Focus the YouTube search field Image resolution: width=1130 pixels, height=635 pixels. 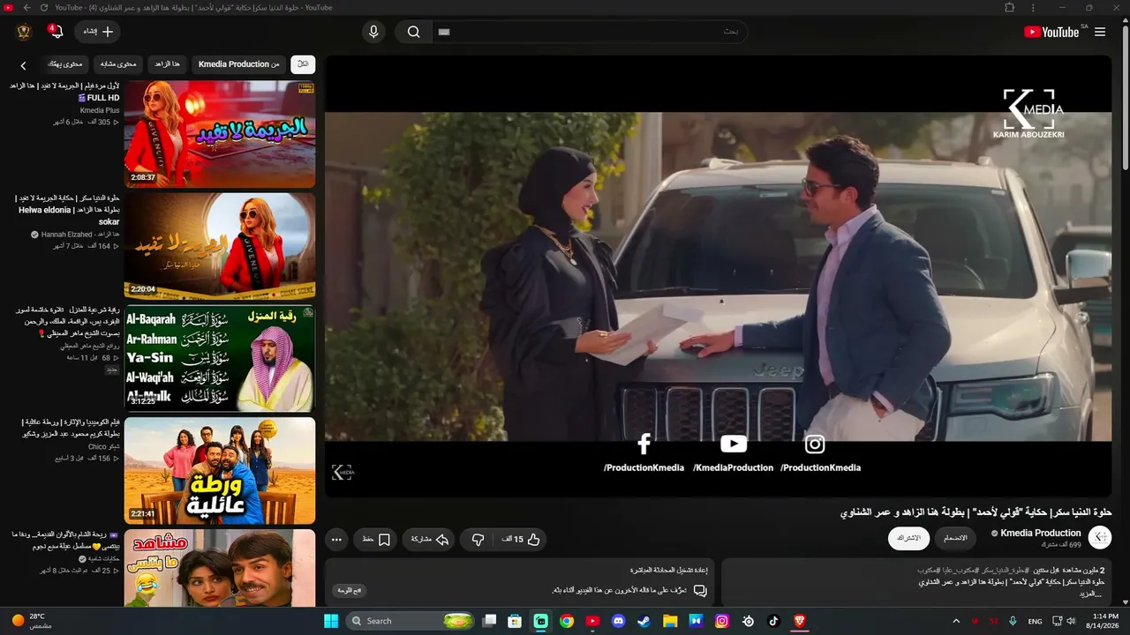pos(590,32)
